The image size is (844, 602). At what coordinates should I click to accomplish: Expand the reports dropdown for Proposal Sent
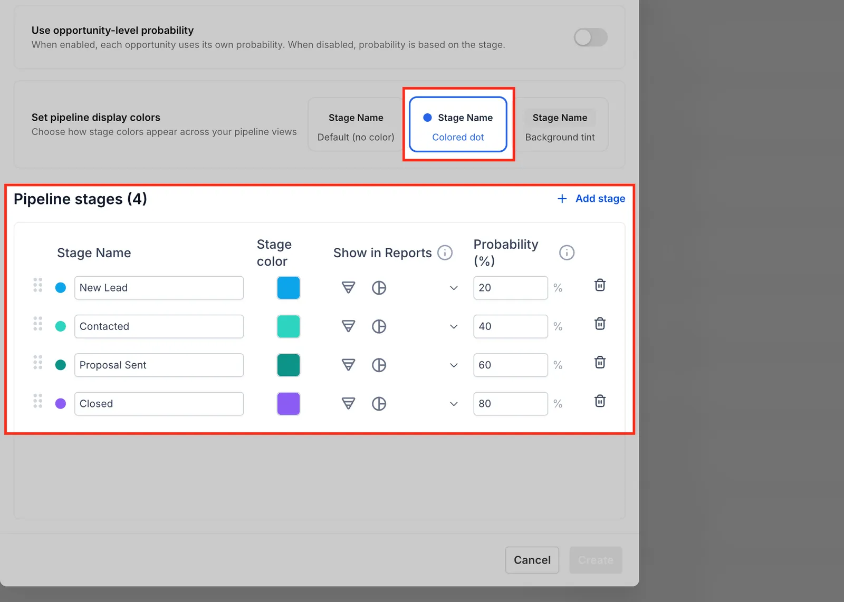click(454, 365)
